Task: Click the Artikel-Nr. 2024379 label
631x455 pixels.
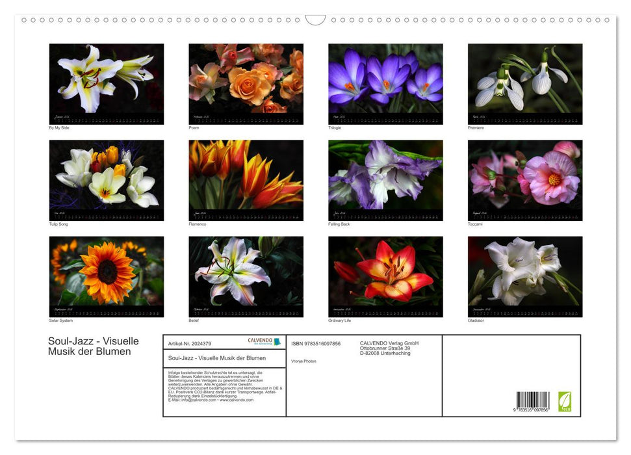Action: (x=190, y=344)
